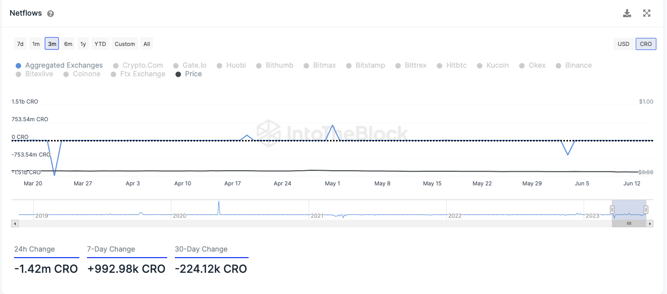
Task: Click the navigator scrollbar right arrow
Action: 650,223
